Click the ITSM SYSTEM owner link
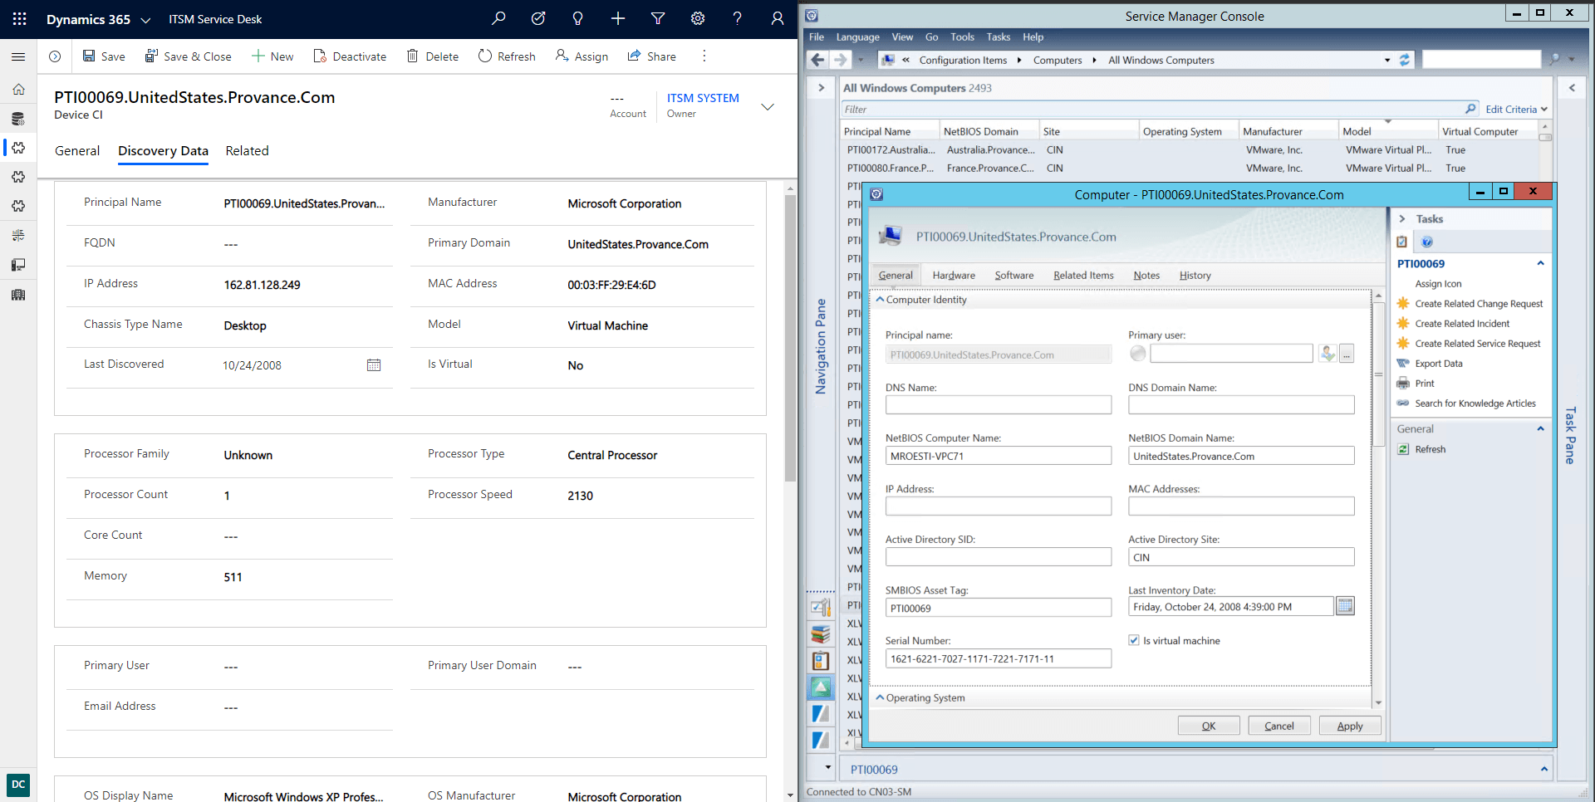The height and width of the screenshot is (802, 1595). coord(703,98)
